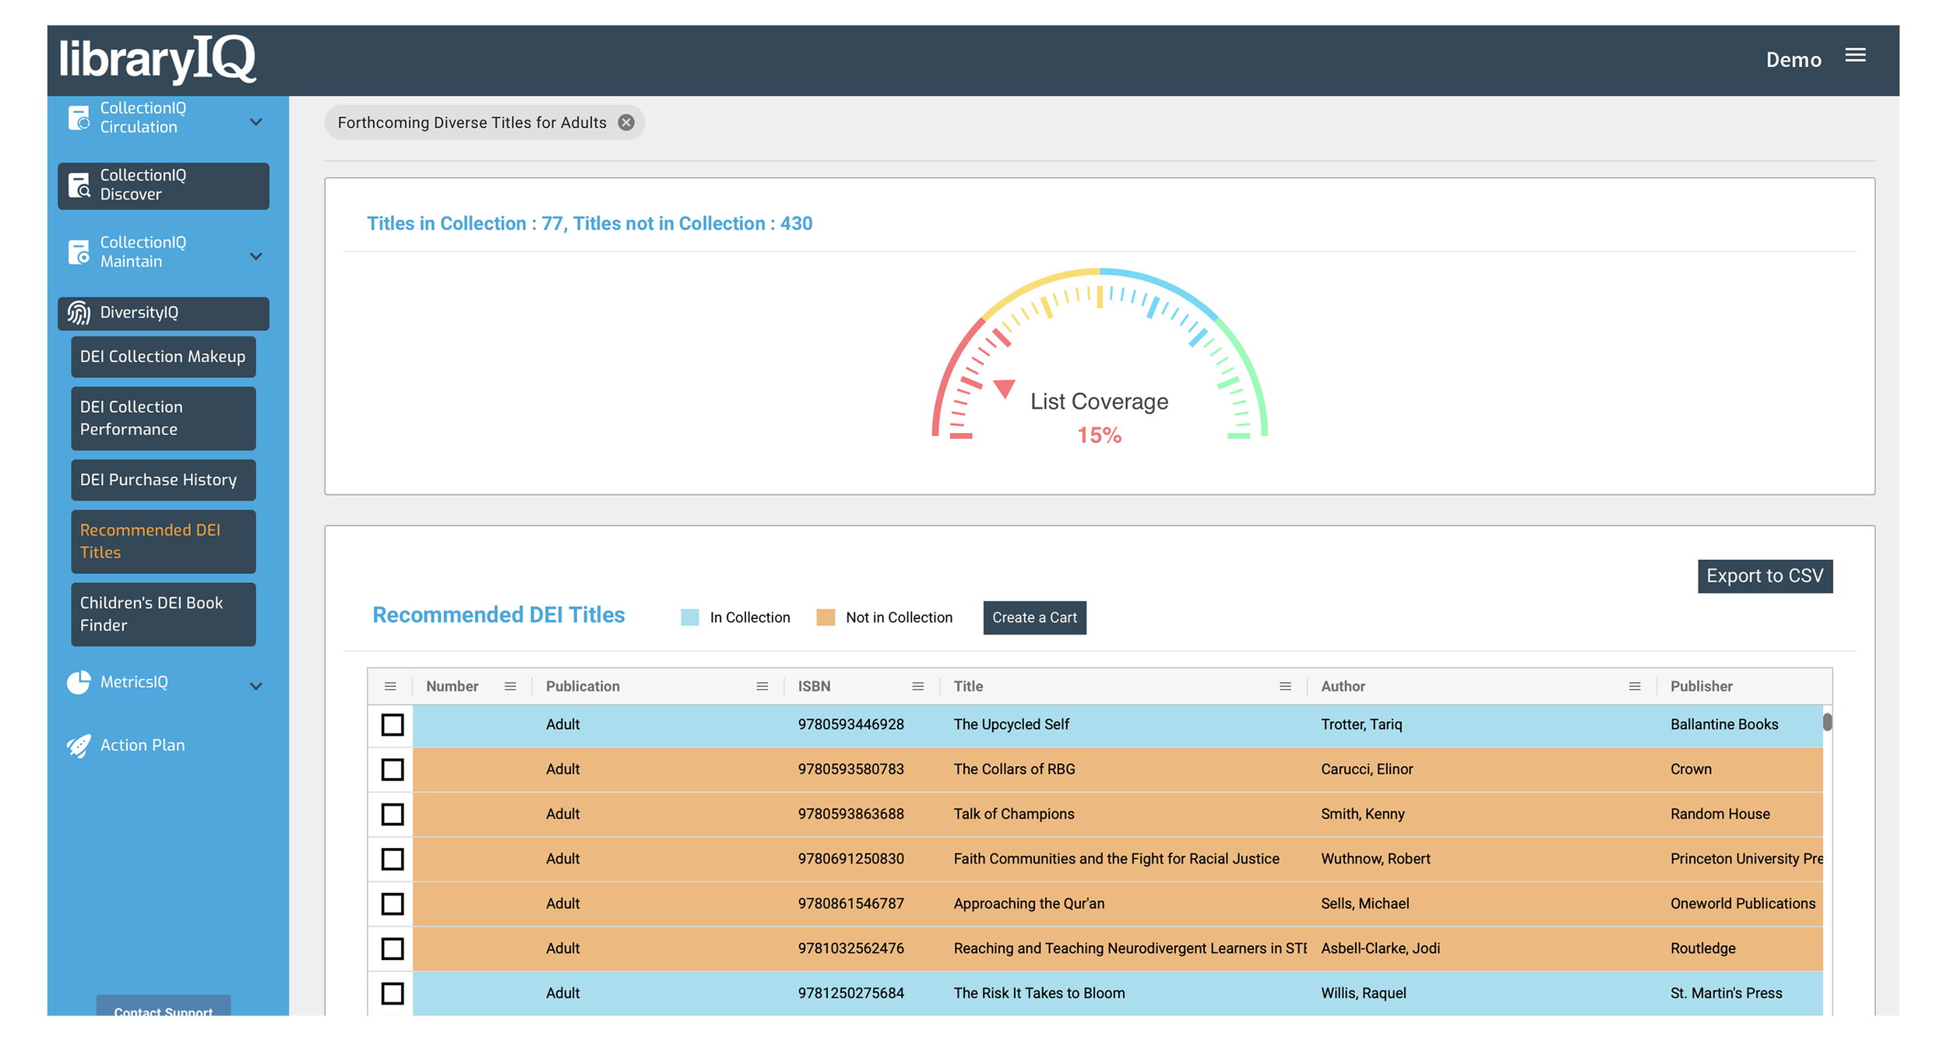Click ISBN 9780593580783 cell
Viewport: 1947px width, 1041px height.
tap(850, 769)
